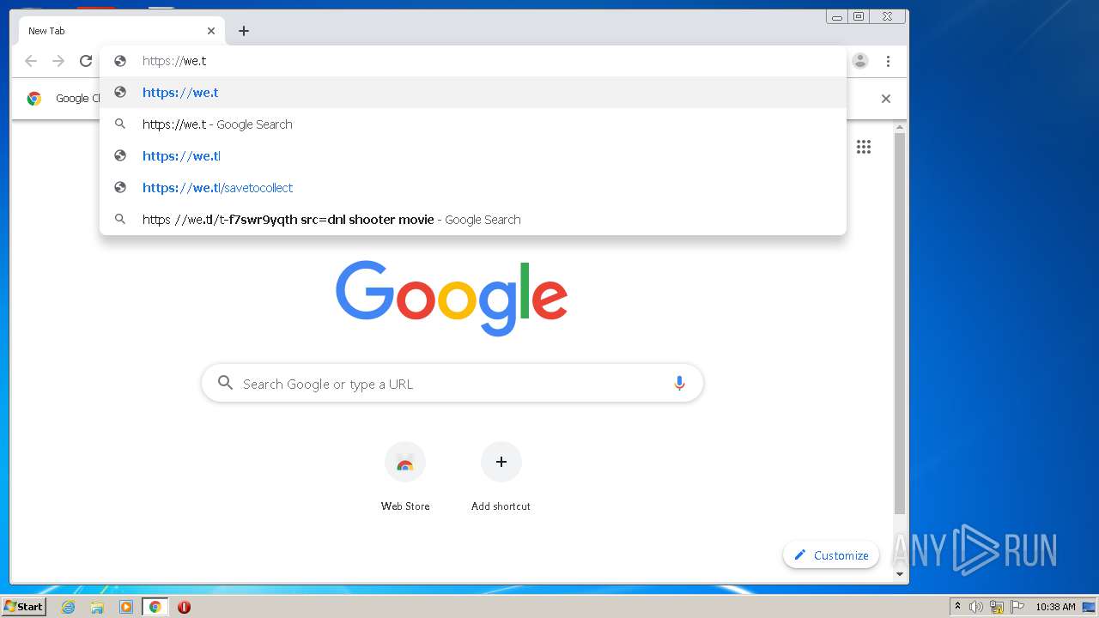The width and height of the screenshot is (1099, 618).
Task: Choose 'https://we.t - Google Search' suggestion
Action: (x=472, y=124)
